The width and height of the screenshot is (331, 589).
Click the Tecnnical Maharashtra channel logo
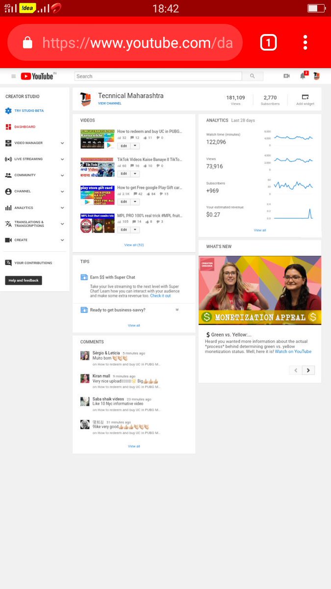click(x=86, y=99)
